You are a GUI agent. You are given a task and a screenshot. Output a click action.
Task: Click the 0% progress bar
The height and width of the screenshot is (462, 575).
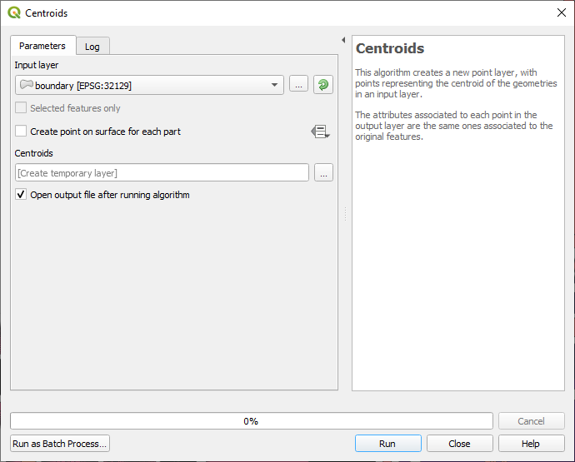point(251,421)
